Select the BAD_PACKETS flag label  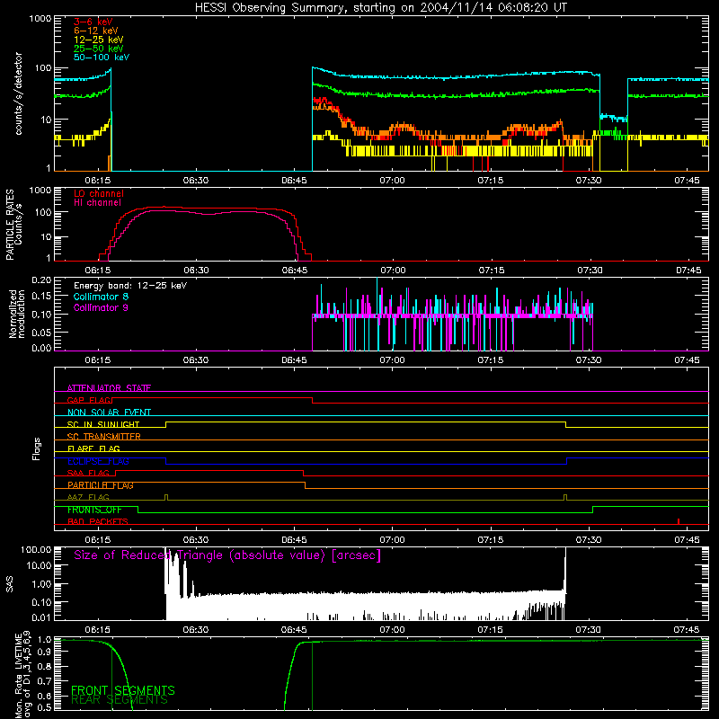point(98,521)
